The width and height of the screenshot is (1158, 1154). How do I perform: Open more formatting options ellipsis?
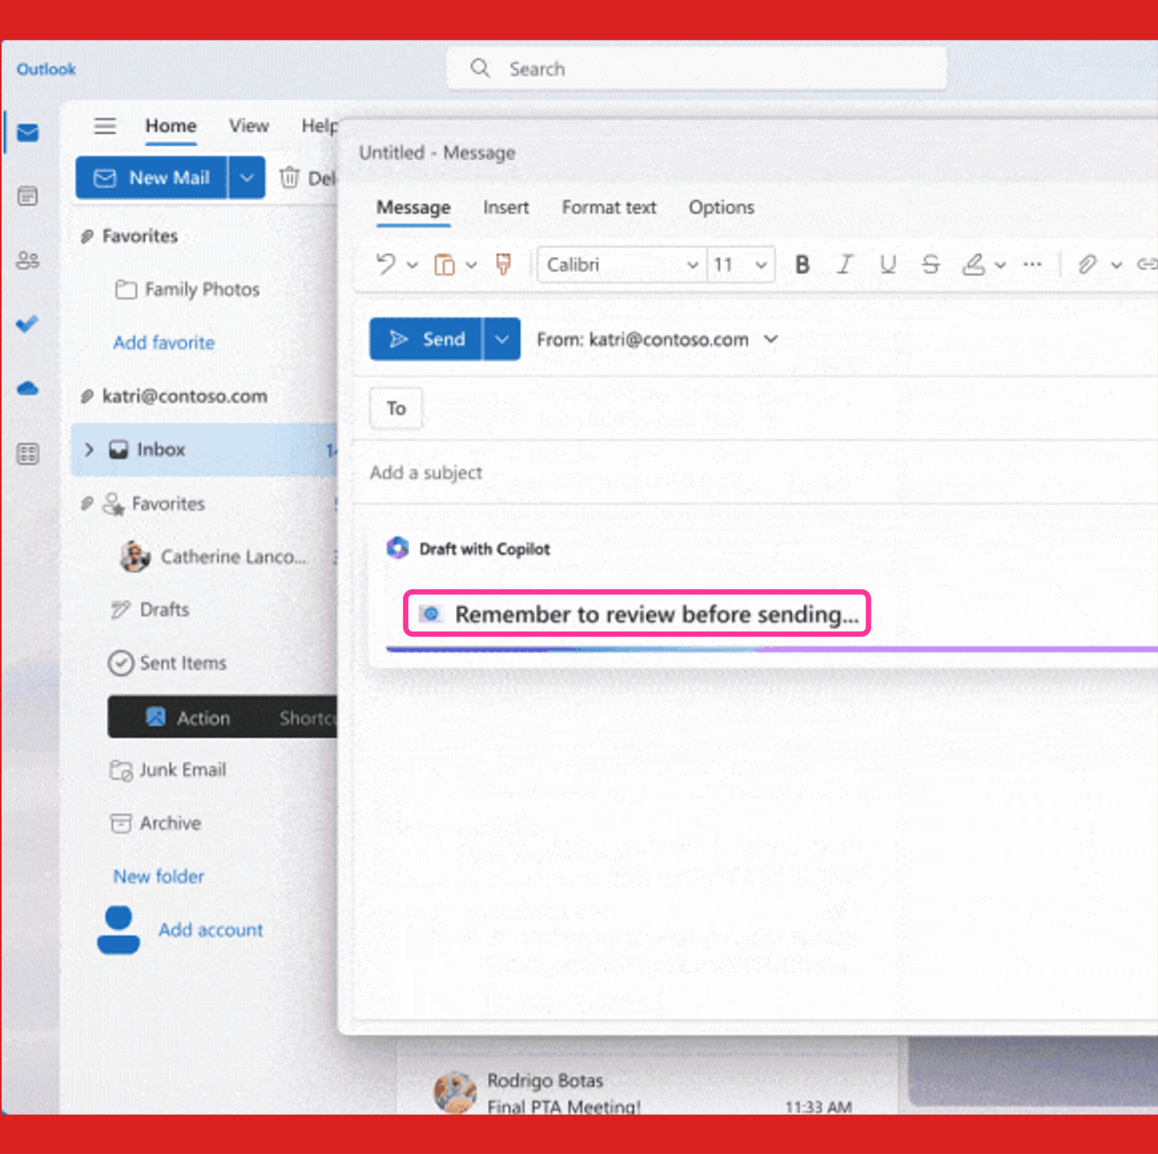tap(1032, 264)
